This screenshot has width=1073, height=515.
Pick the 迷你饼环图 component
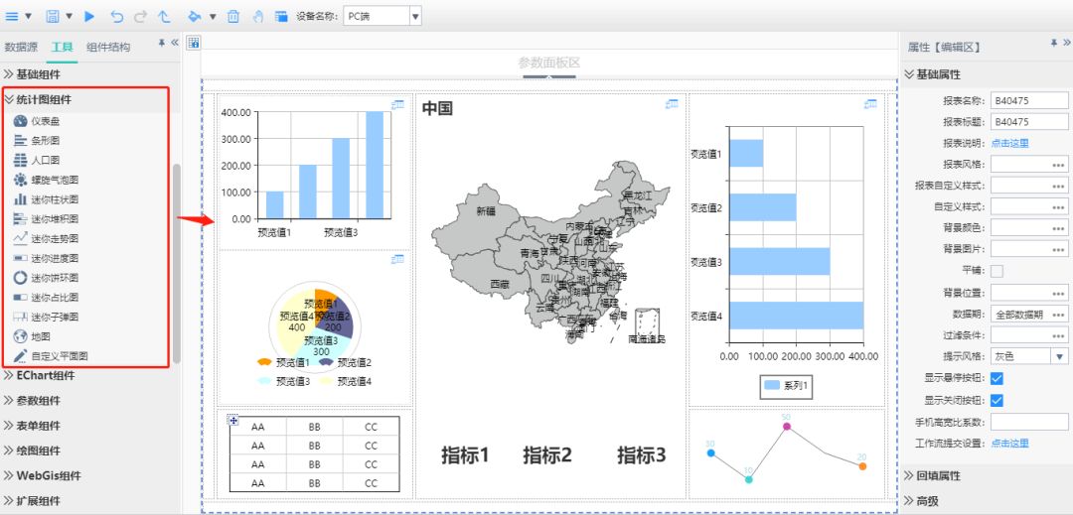54,278
